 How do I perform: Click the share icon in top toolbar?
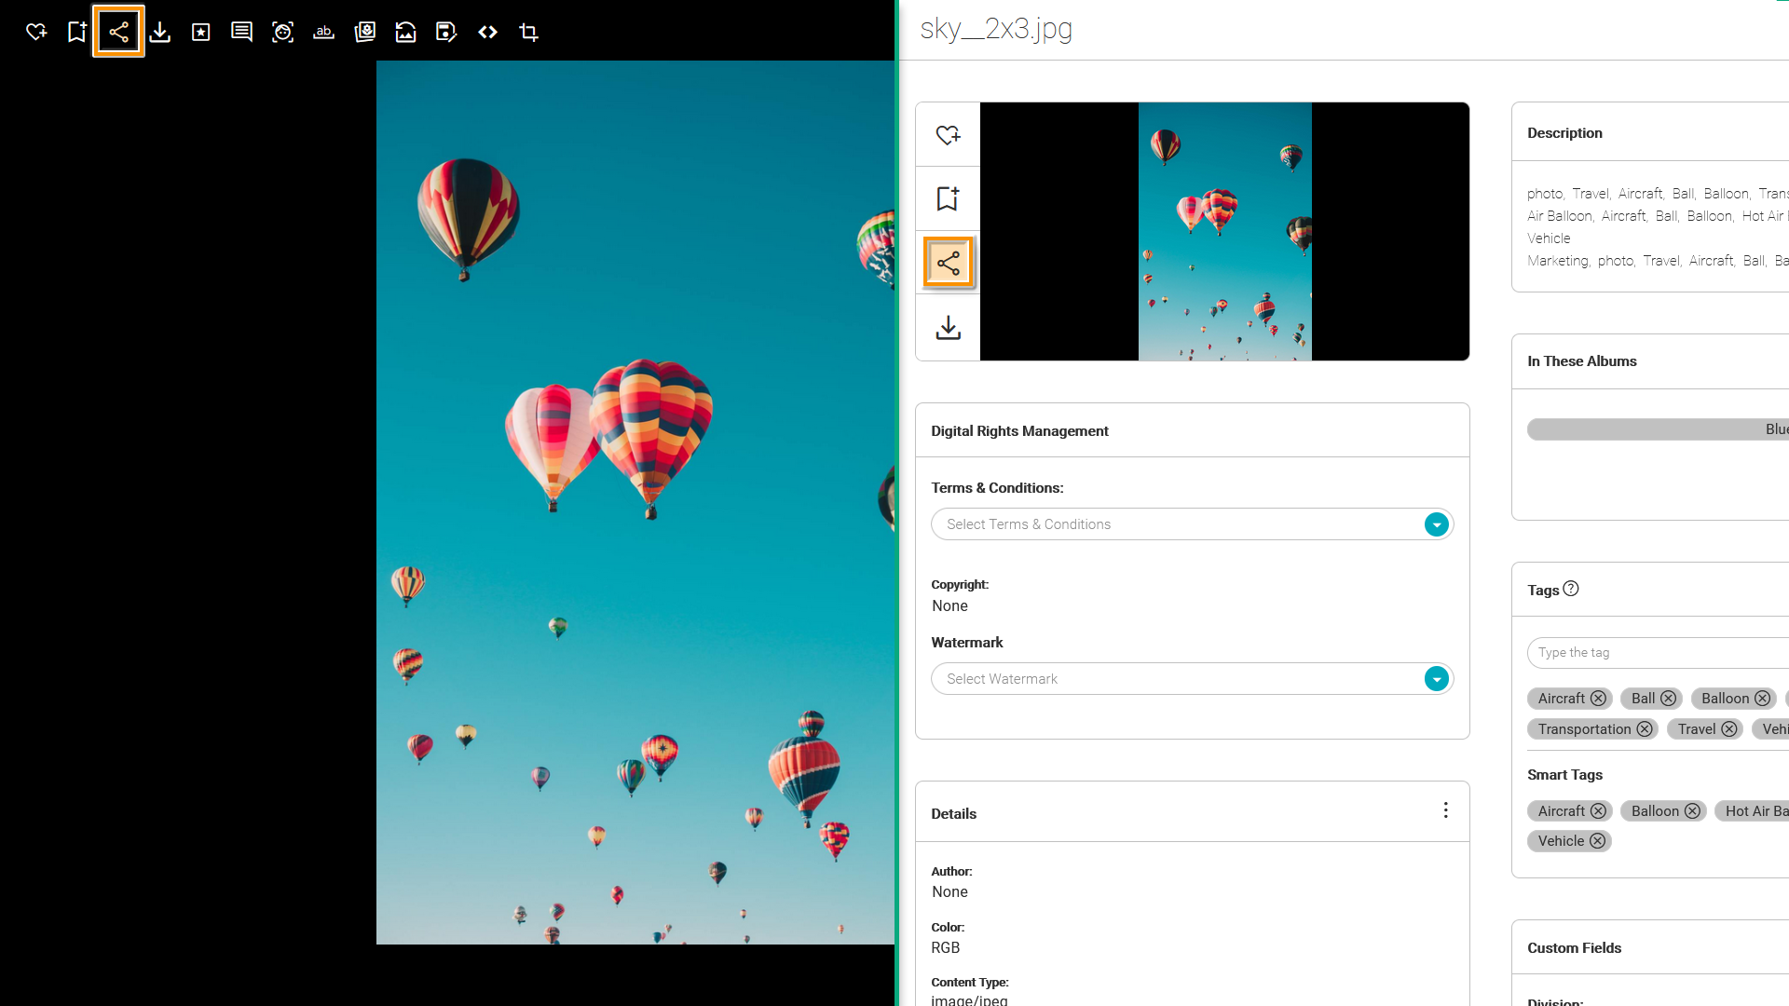pos(118,33)
